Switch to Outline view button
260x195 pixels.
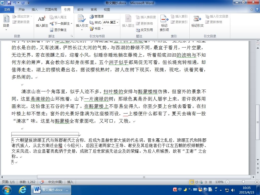(206, 182)
